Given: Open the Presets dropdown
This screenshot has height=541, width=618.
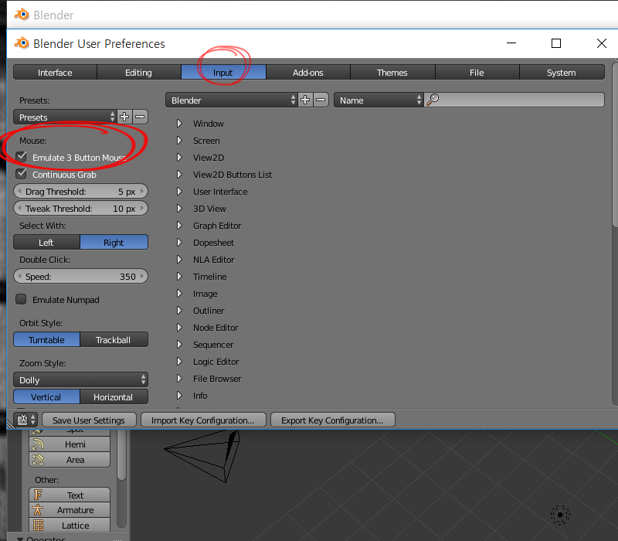Looking at the screenshot, I should [65, 117].
